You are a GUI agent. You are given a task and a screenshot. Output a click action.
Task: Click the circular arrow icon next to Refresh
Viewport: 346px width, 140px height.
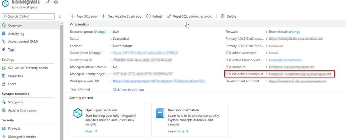tap(148, 16)
